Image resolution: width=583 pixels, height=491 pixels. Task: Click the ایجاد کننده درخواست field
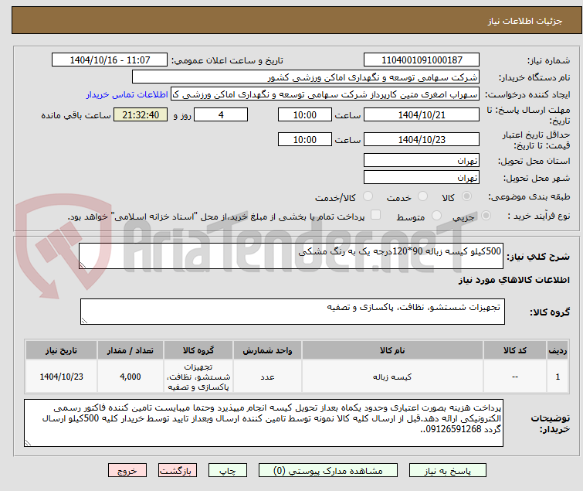[325, 94]
